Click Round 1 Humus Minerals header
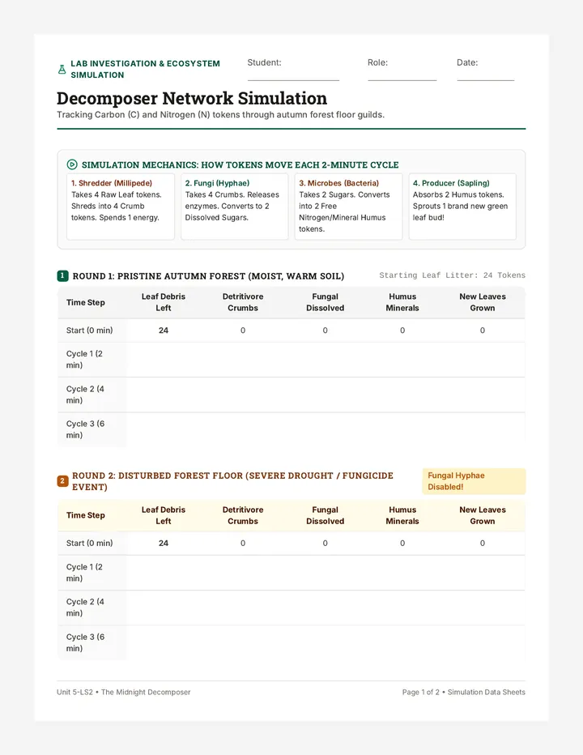The image size is (583, 755). click(x=402, y=302)
